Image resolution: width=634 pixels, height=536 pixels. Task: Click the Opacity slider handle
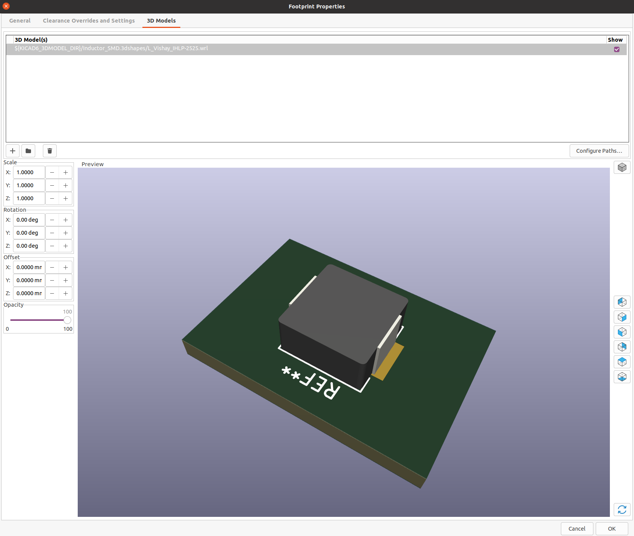pyautogui.click(x=67, y=320)
